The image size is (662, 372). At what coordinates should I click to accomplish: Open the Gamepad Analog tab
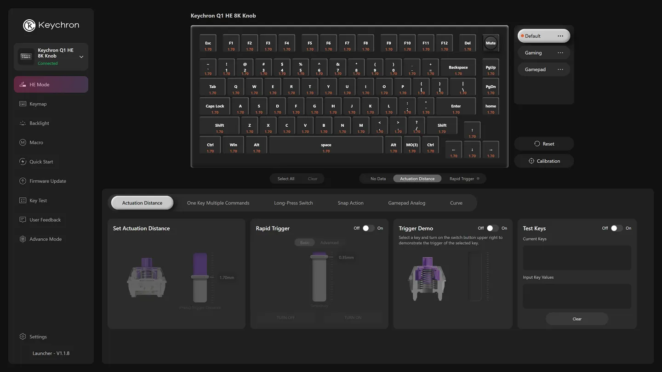406,203
